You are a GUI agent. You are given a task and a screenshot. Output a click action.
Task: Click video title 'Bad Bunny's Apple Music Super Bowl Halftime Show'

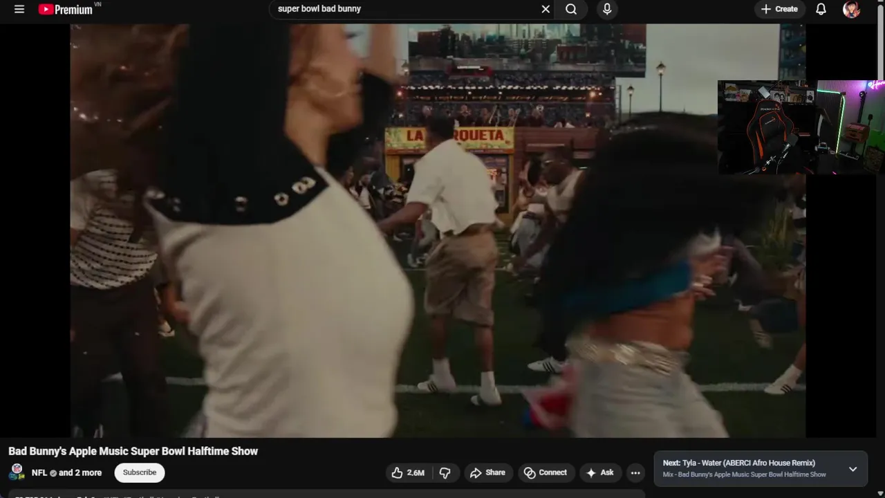click(133, 451)
